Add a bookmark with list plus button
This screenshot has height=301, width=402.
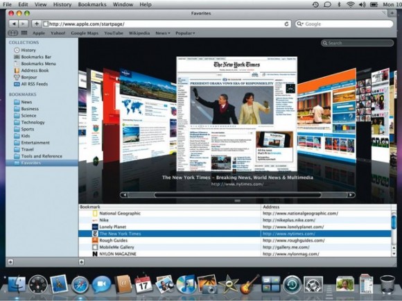click(x=81, y=262)
